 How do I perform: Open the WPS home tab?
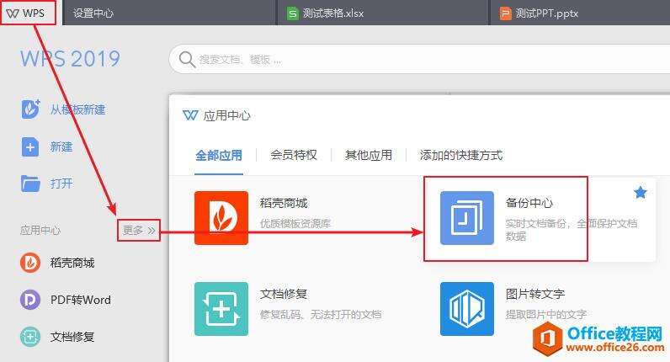pos(29,13)
